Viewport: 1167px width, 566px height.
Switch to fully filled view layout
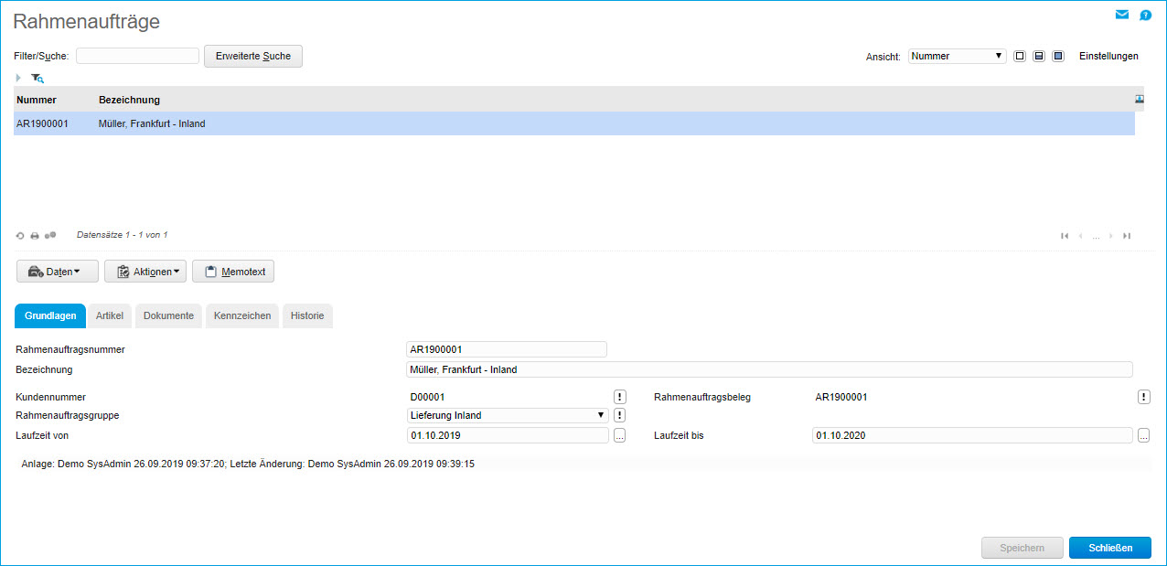(x=1058, y=56)
